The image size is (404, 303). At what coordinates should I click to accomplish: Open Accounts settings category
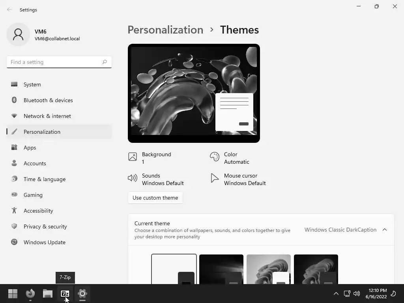[x=59, y=163]
